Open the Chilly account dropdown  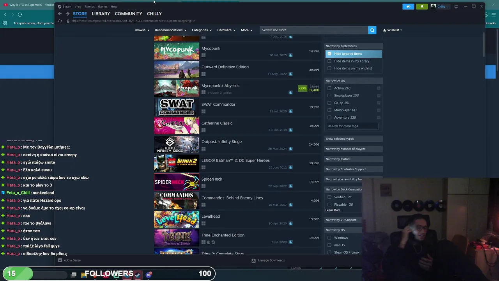pos(444,7)
